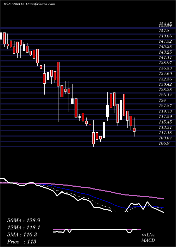Click the 5MA : 116.3 readout

pos(22,235)
